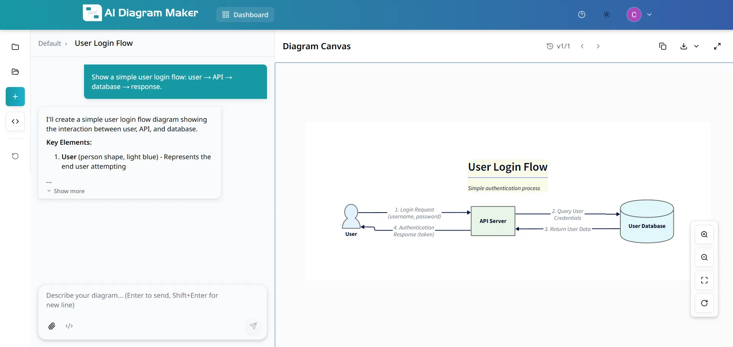The image size is (733, 347).
Task: Expand the Default breadcrumb chevron
Action: click(x=66, y=44)
